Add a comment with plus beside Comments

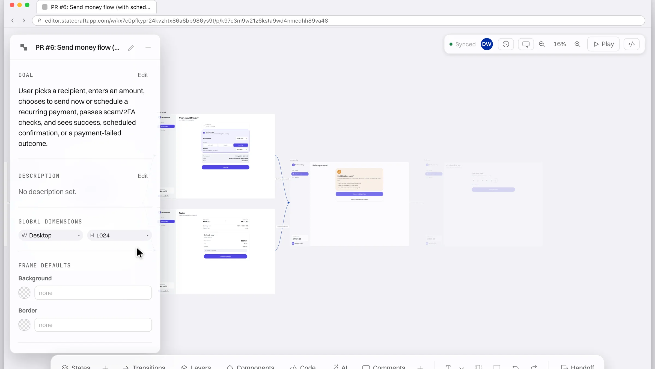[x=420, y=367]
